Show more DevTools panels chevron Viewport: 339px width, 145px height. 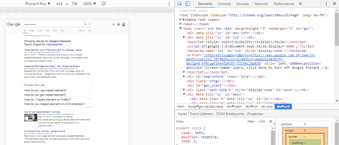point(300,4)
